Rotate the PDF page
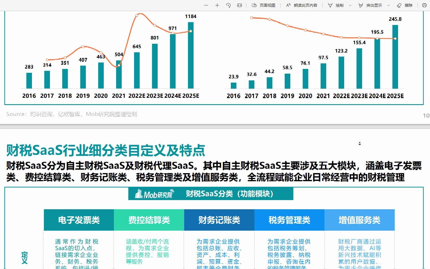The image size is (430, 269). tap(228, 5)
